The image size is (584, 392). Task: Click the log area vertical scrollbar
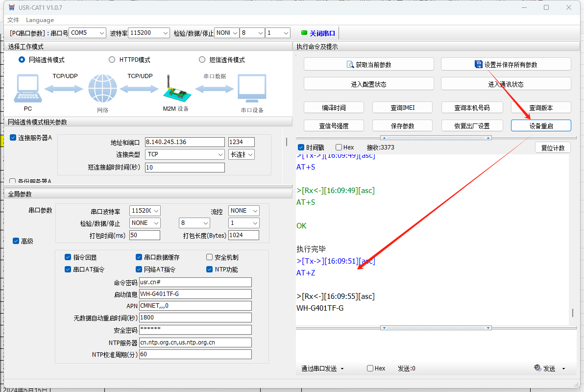tap(572, 312)
